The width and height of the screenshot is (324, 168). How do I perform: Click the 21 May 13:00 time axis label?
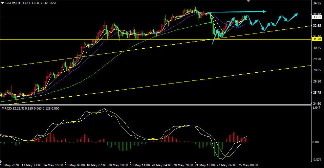(205, 165)
